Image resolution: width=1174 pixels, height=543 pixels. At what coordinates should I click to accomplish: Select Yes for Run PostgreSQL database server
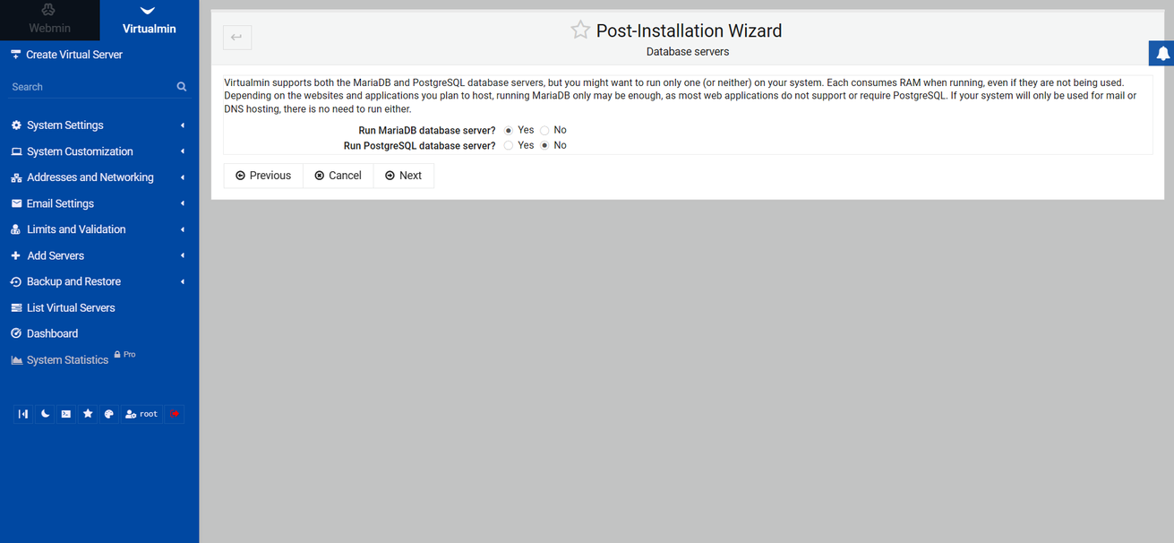click(x=509, y=146)
